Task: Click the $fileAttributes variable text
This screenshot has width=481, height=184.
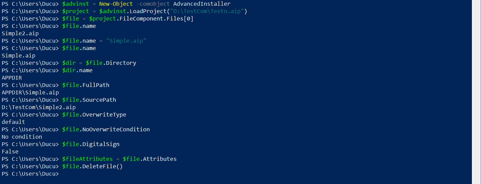Action: point(88,159)
